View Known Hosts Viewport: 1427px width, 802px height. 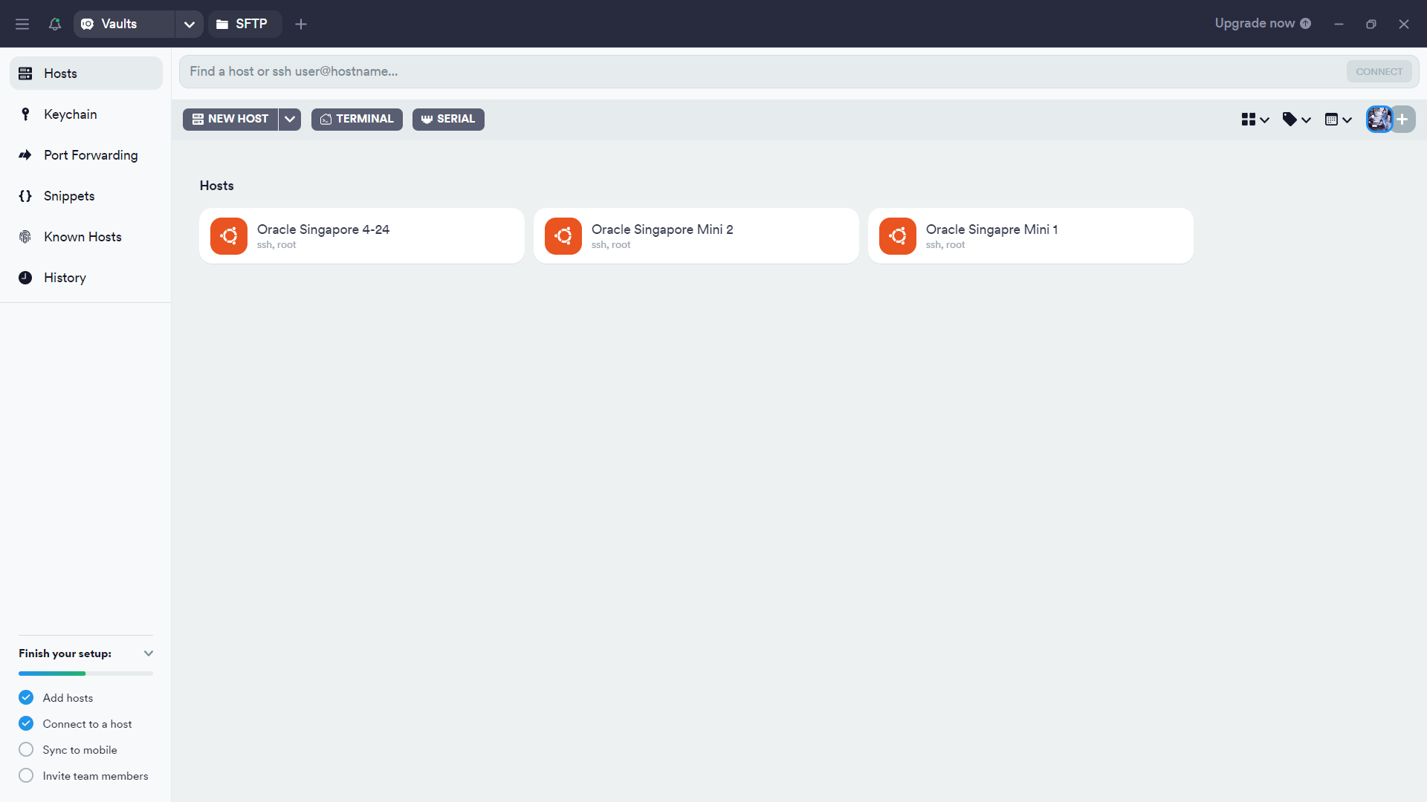tap(82, 236)
